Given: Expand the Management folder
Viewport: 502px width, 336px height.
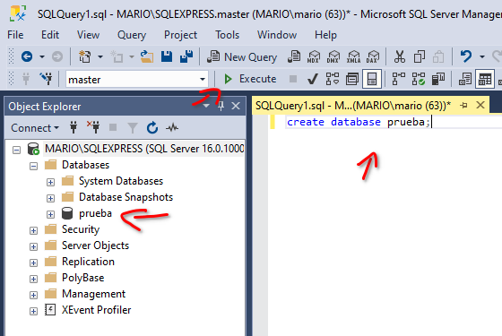Looking at the screenshot, I should pyautogui.click(x=33, y=295).
